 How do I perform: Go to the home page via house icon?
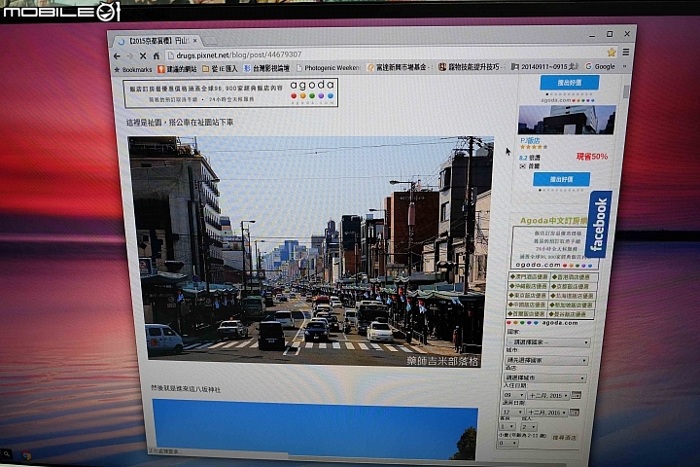click(x=157, y=55)
